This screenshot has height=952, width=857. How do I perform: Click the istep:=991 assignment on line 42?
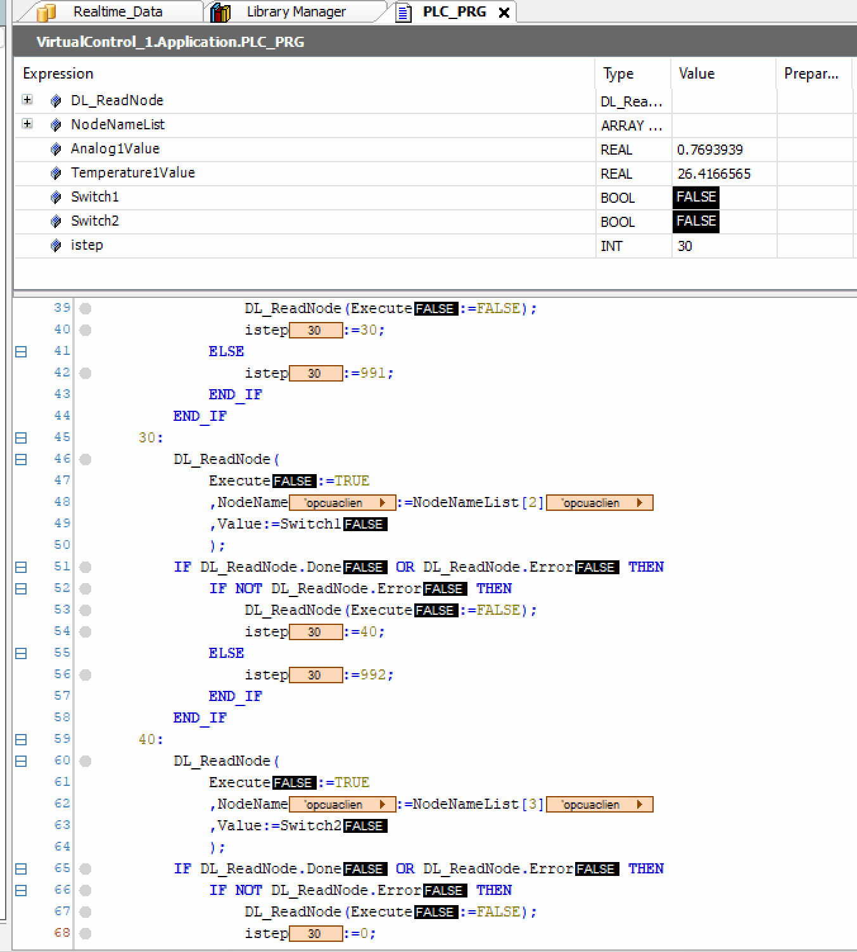tap(319, 373)
